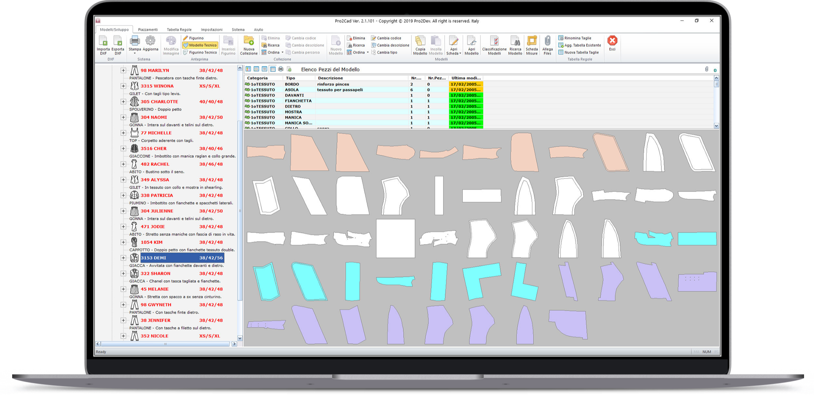This screenshot has height=397, width=814.
Task: Click the jacket icon of 305 CHARLOTTE
Action: point(134,101)
